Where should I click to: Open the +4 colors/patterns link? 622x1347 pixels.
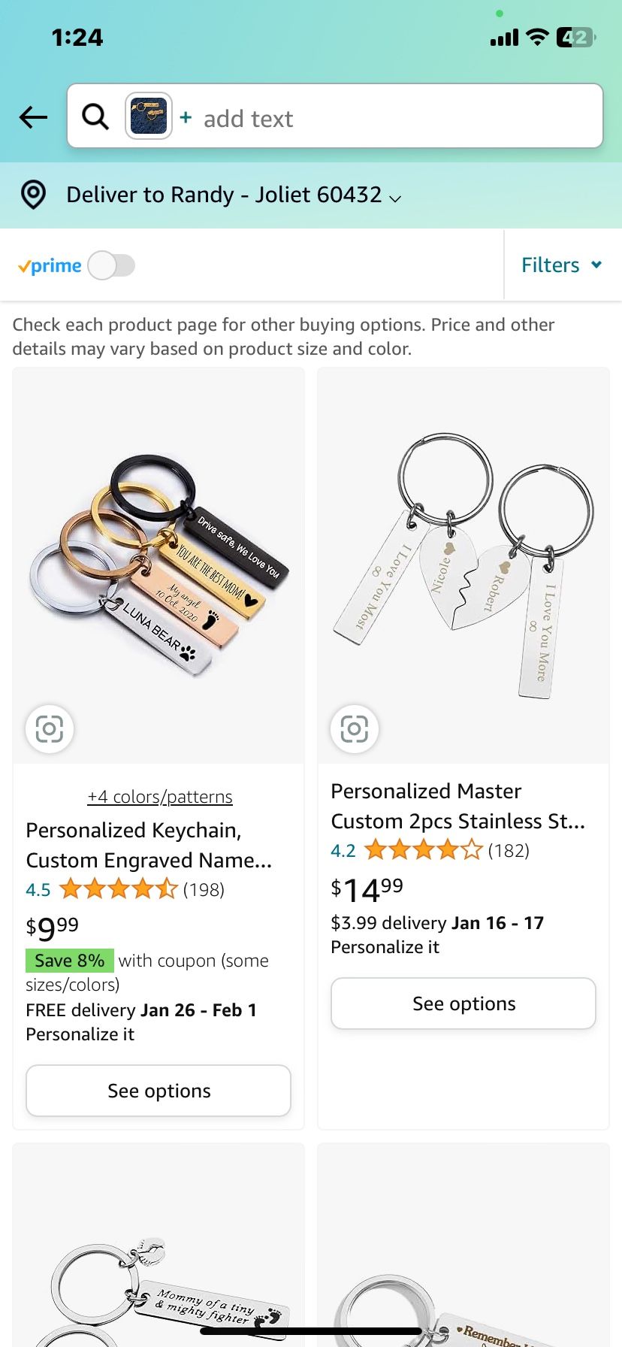pyautogui.click(x=159, y=797)
